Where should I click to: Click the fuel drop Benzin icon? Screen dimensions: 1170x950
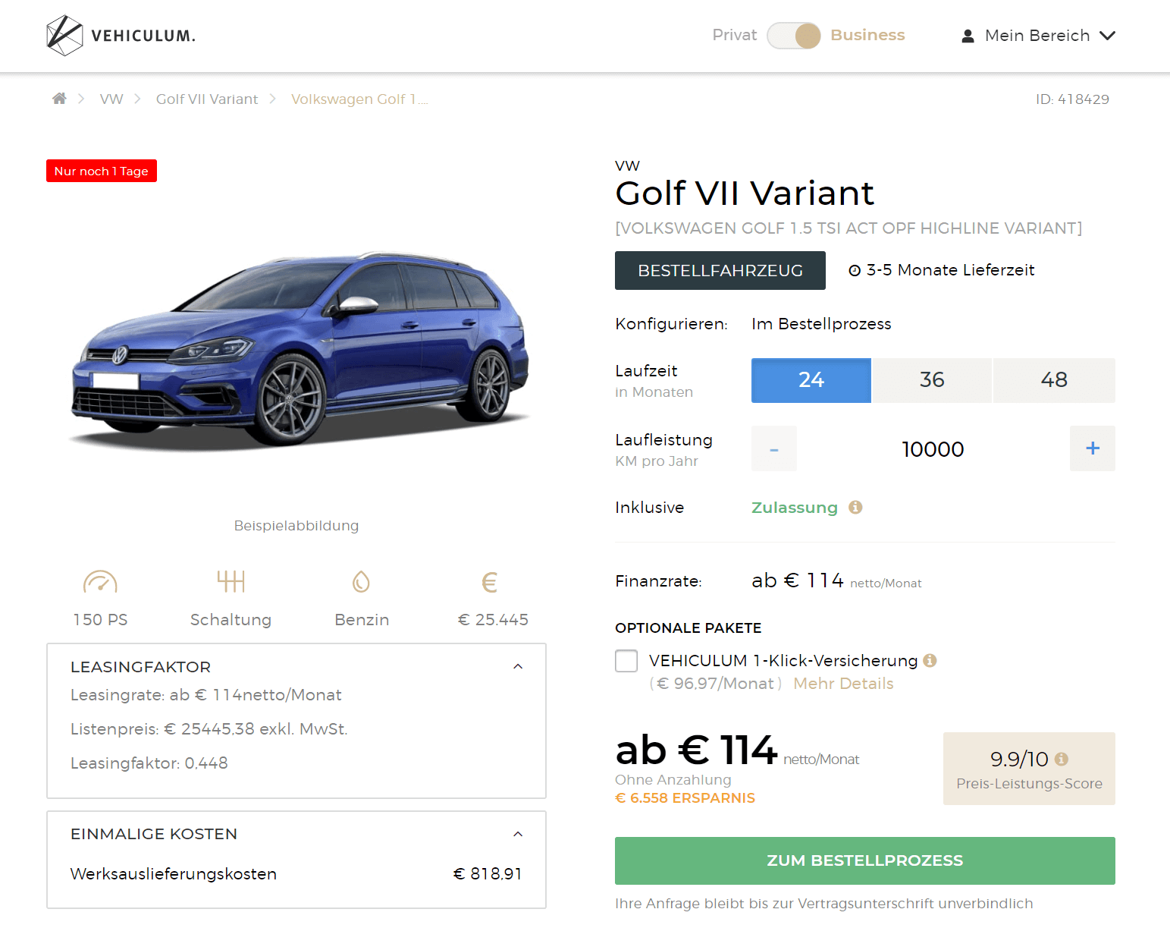pos(361,582)
